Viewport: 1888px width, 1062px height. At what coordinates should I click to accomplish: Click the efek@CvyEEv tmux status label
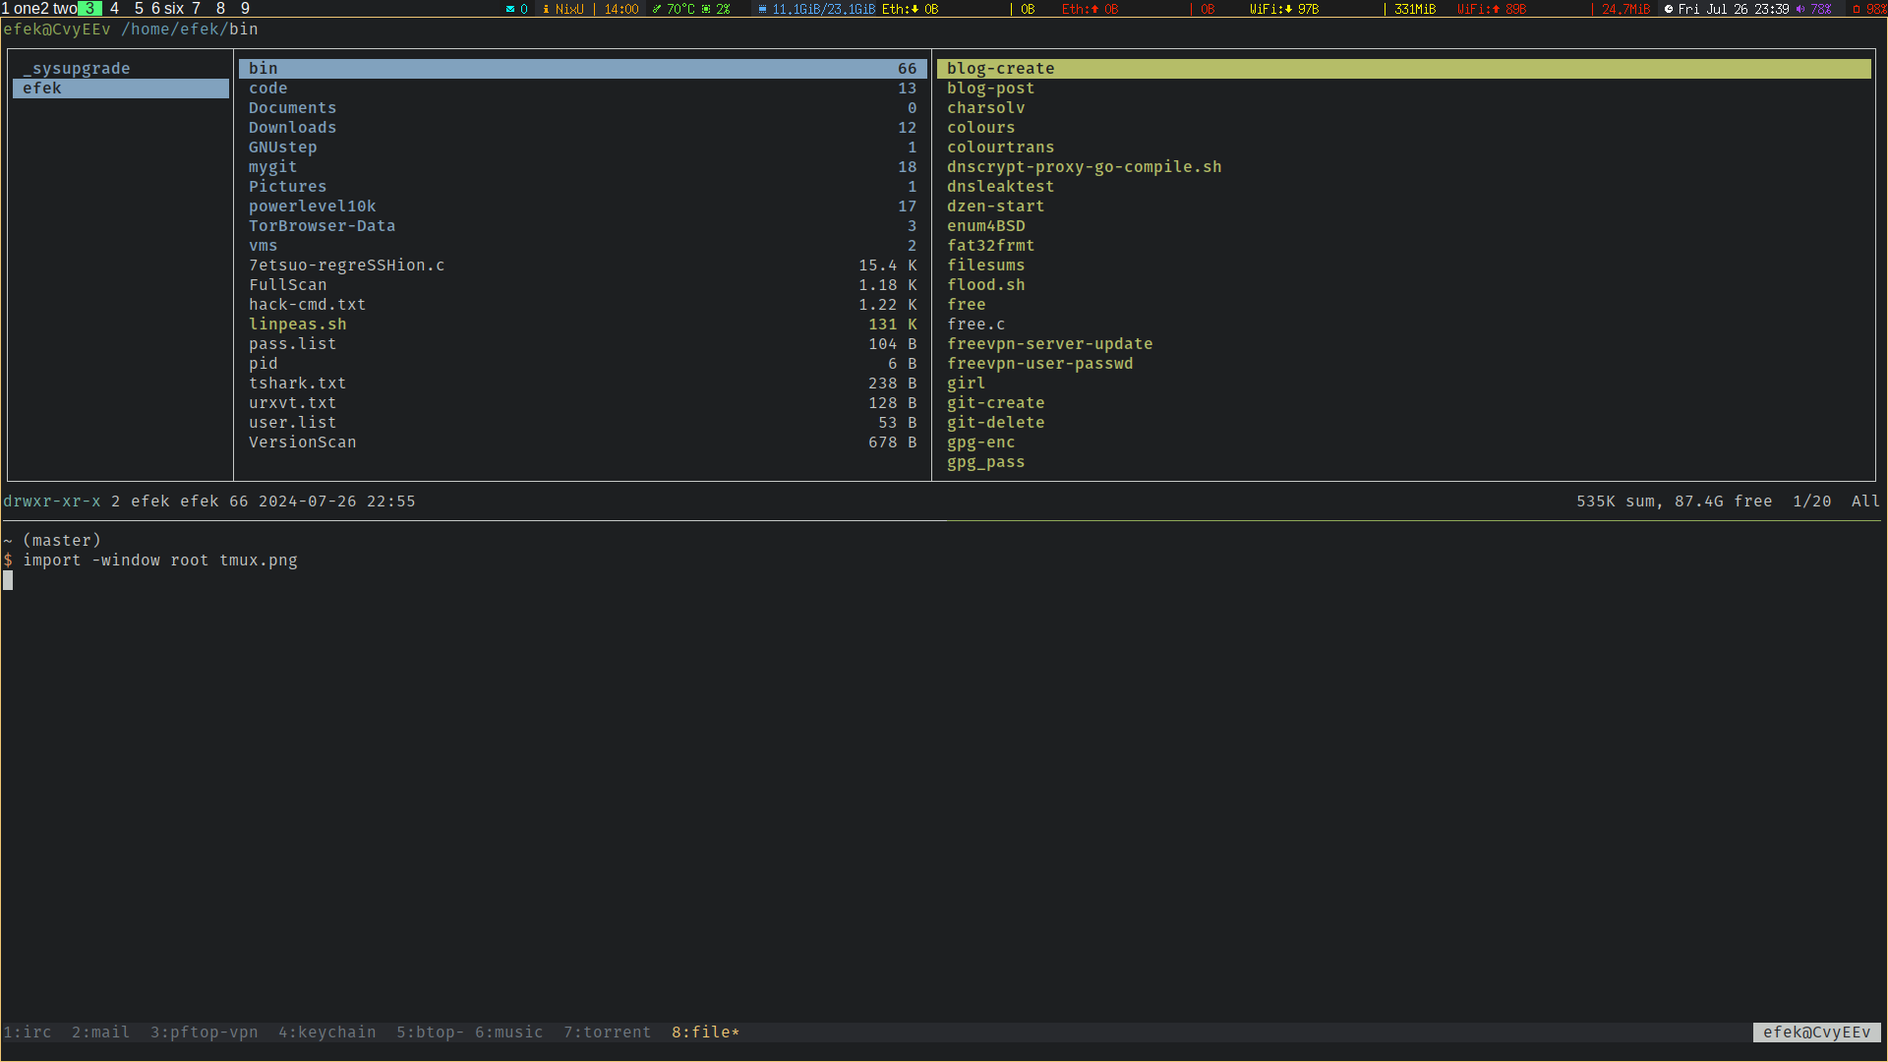click(x=1815, y=1032)
